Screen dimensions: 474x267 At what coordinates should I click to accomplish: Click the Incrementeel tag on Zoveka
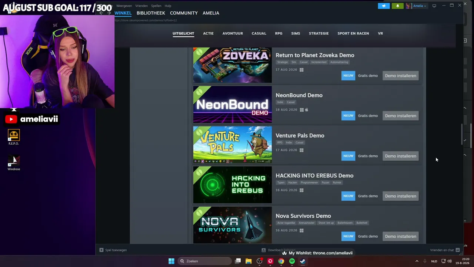coord(319,62)
